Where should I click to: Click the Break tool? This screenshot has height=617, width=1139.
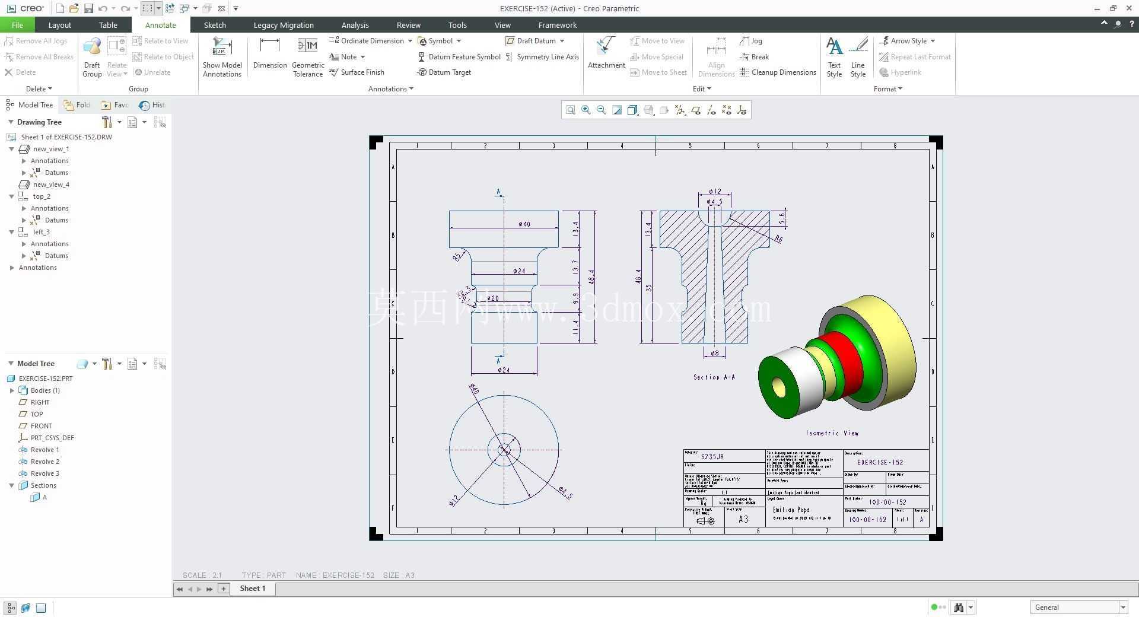[755, 57]
